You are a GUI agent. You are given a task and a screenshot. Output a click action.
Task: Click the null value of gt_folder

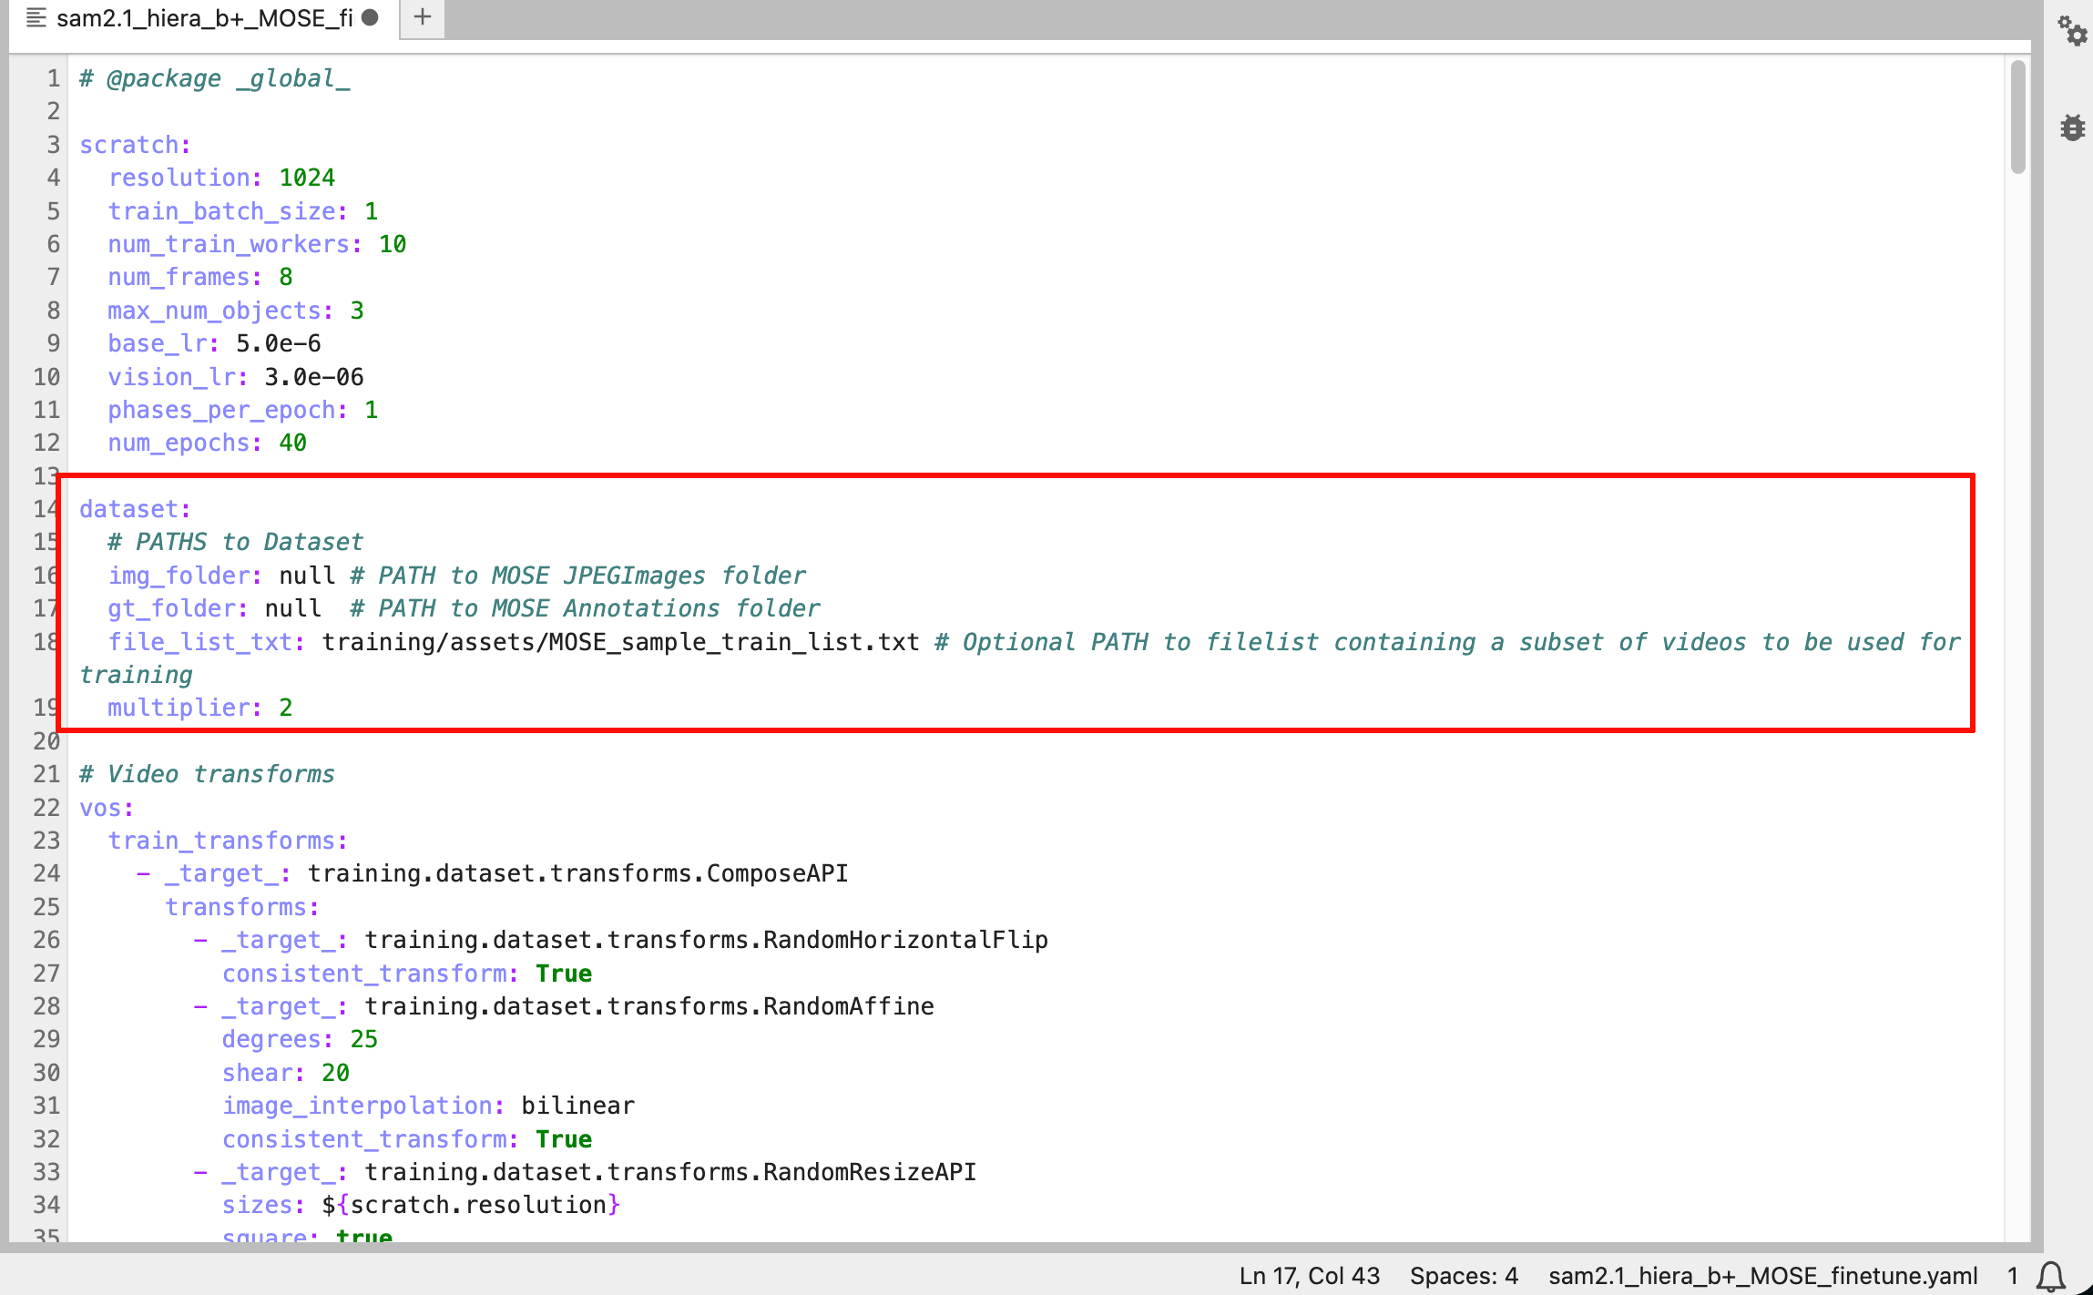coord(292,608)
